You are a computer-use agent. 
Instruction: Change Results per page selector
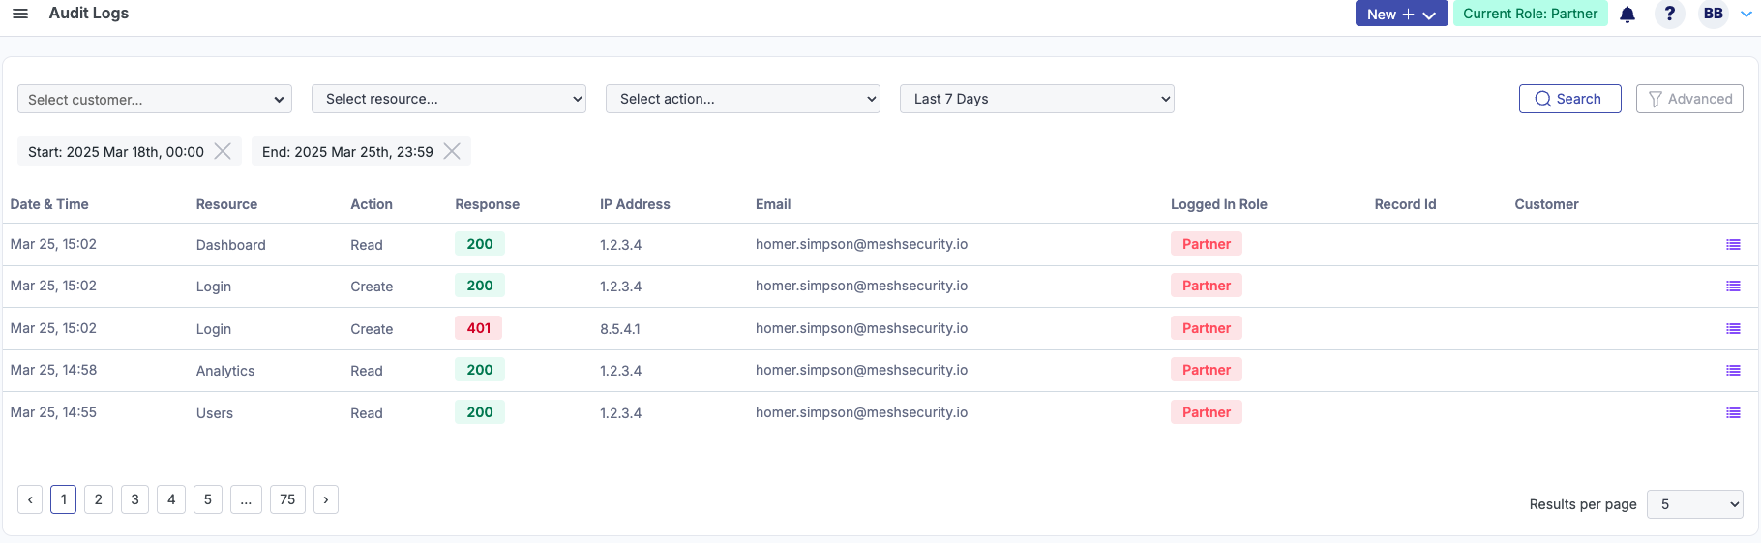pyautogui.click(x=1694, y=504)
